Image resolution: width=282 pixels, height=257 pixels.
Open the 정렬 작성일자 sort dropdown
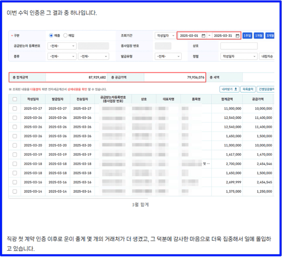239,57
